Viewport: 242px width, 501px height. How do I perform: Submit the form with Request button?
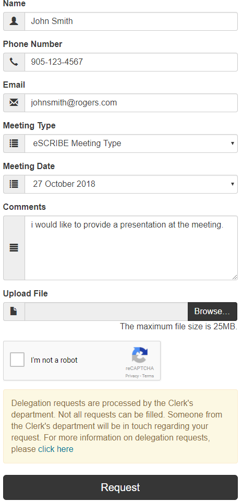coord(120,487)
